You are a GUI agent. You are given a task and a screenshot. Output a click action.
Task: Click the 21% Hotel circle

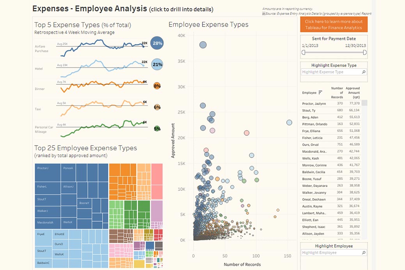(x=157, y=65)
